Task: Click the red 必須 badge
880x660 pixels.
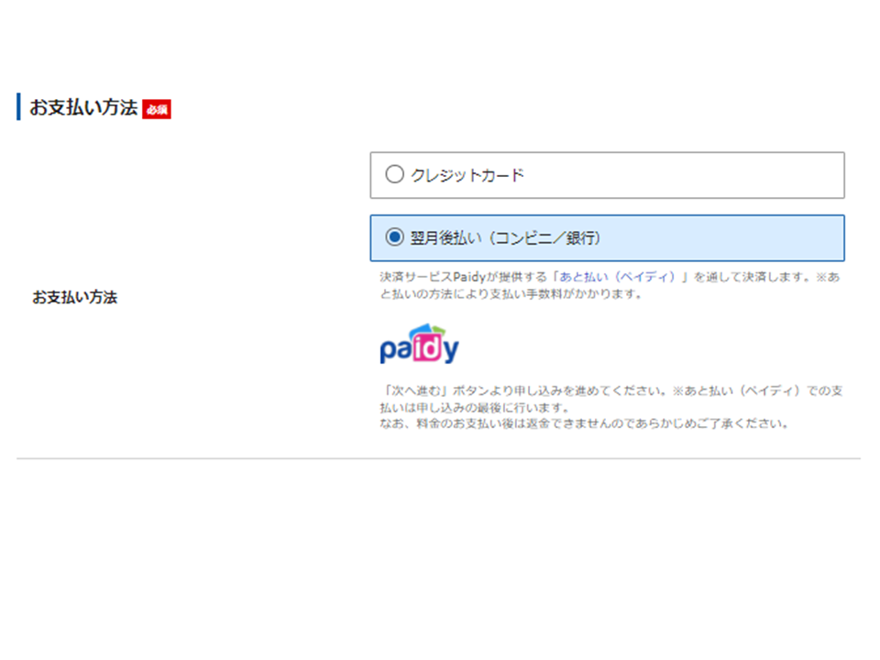Action: pyautogui.click(x=157, y=109)
